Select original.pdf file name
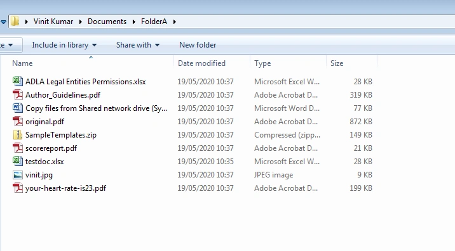 44,122
